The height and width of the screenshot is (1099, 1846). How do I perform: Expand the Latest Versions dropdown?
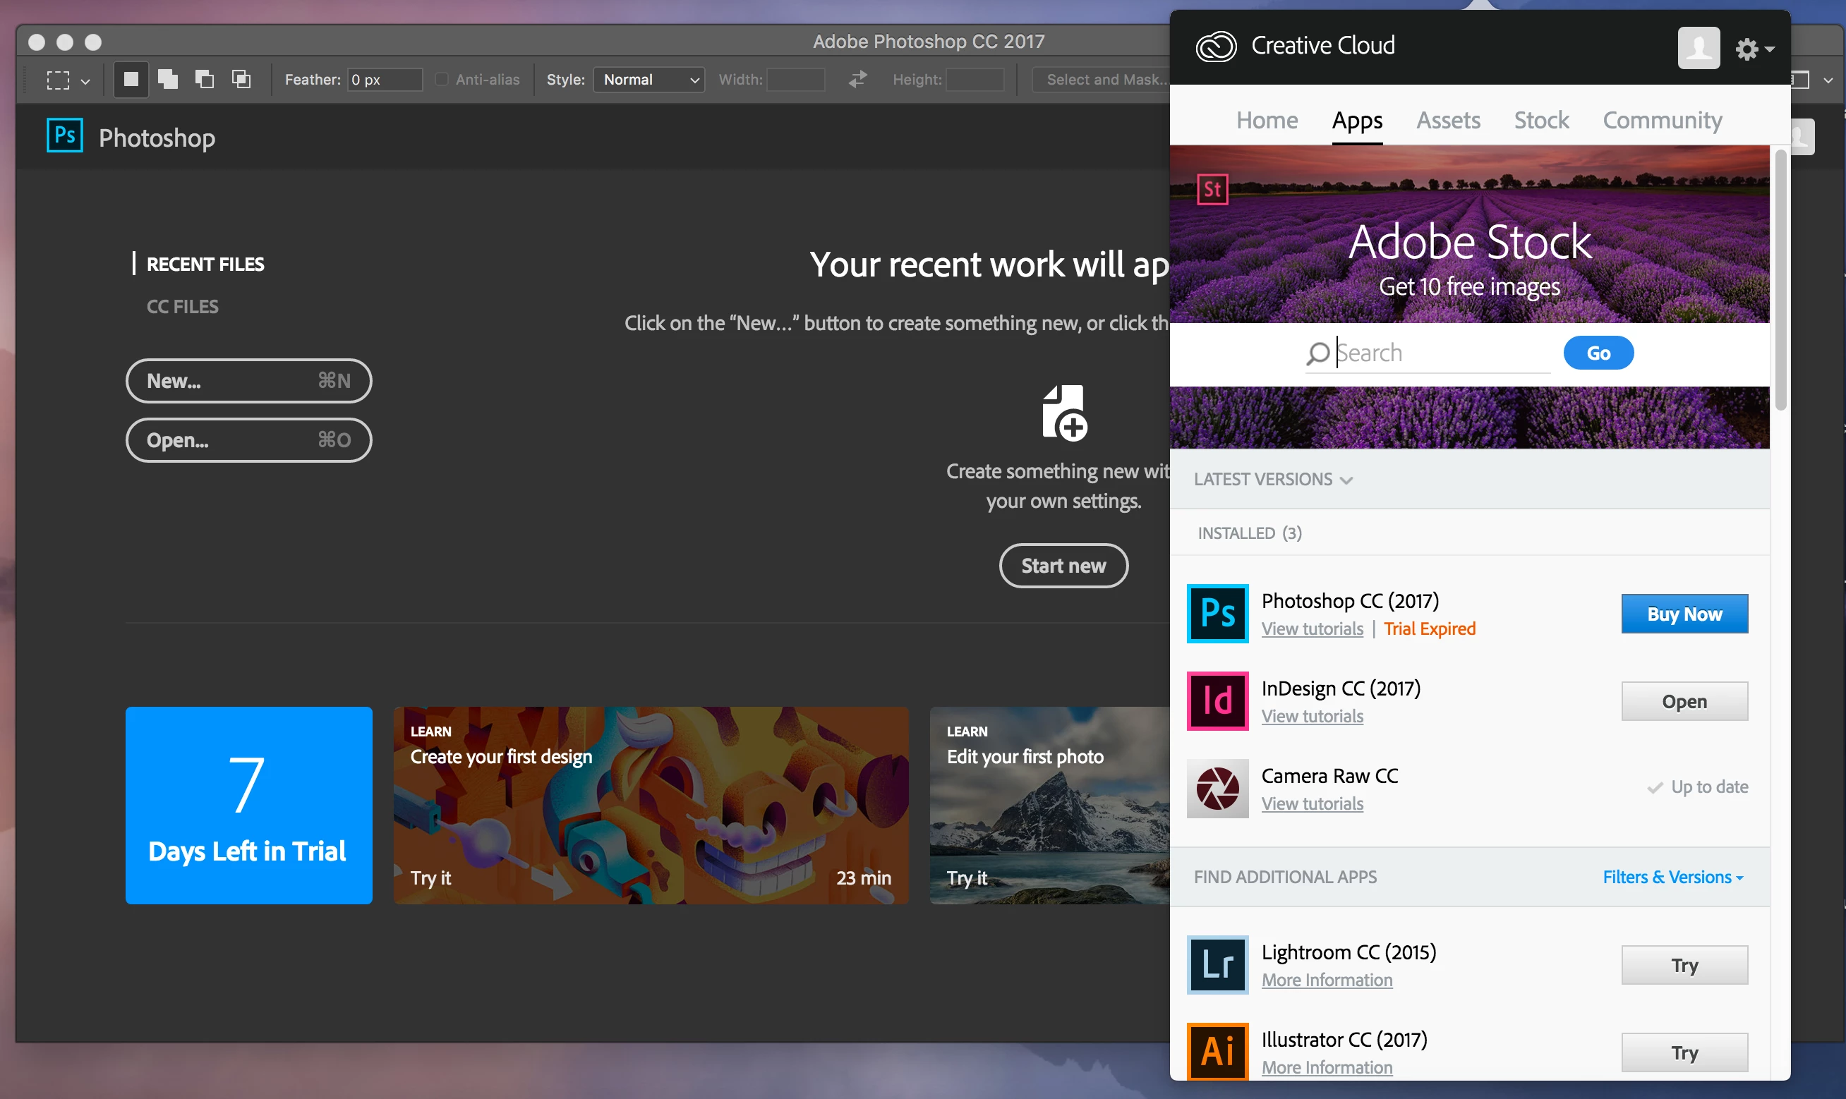click(1272, 479)
